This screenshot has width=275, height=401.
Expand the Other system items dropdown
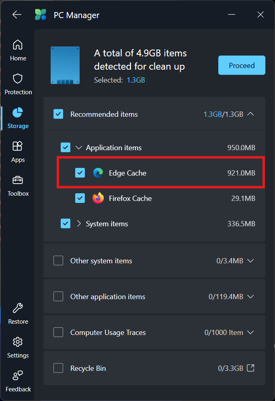tap(250, 261)
